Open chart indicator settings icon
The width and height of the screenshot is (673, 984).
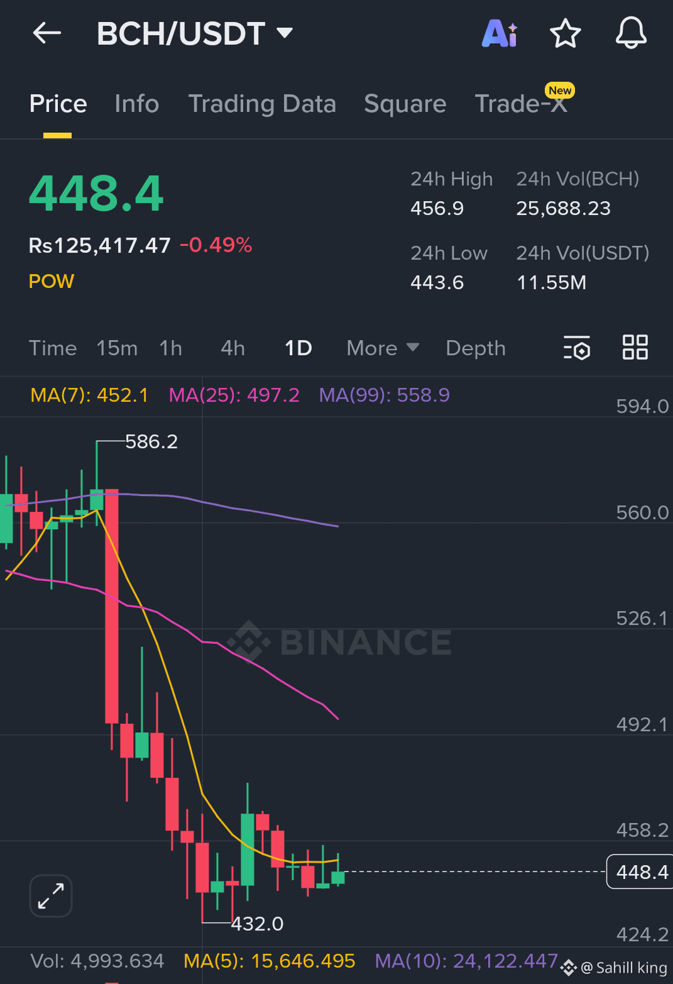point(577,348)
